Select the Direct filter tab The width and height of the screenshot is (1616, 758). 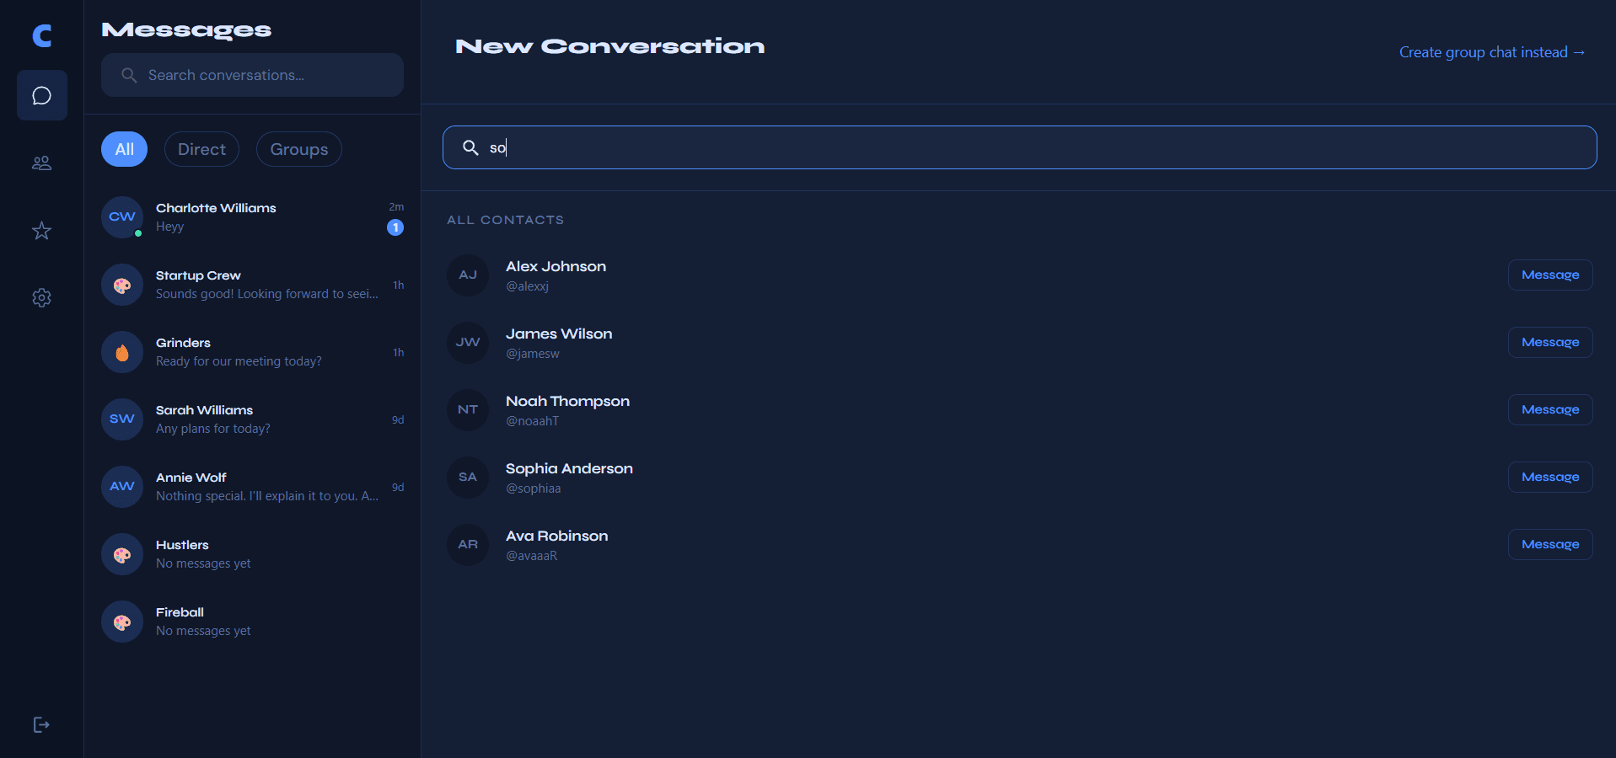(201, 149)
